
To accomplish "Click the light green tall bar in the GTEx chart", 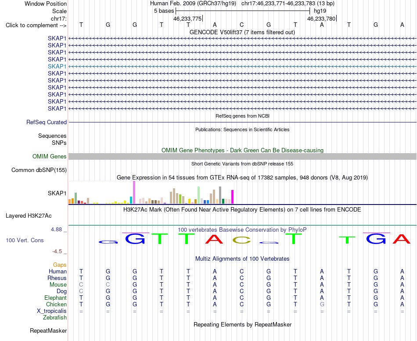I will point(199,195).
